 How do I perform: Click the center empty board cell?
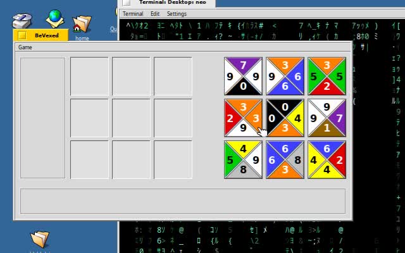[131, 118]
